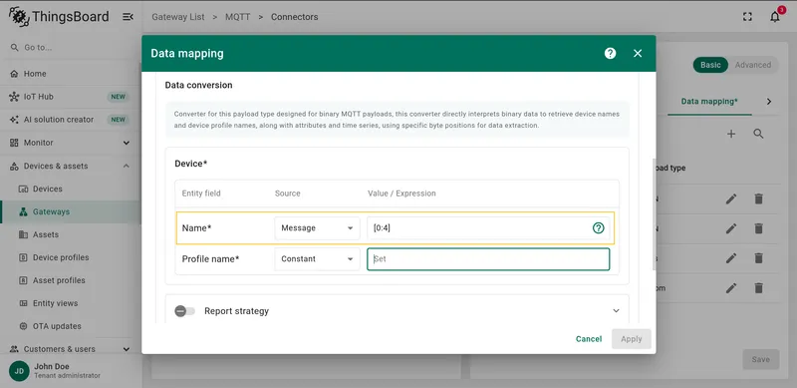Open Data mapping dialog help icon
797x388 pixels.
coord(610,53)
